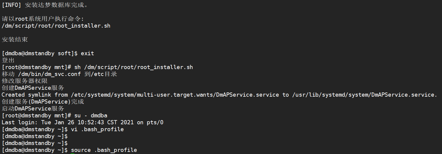Click the "修改服务器权限" line
The image size is (442, 154).
pyautogui.click(x=25, y=81)
